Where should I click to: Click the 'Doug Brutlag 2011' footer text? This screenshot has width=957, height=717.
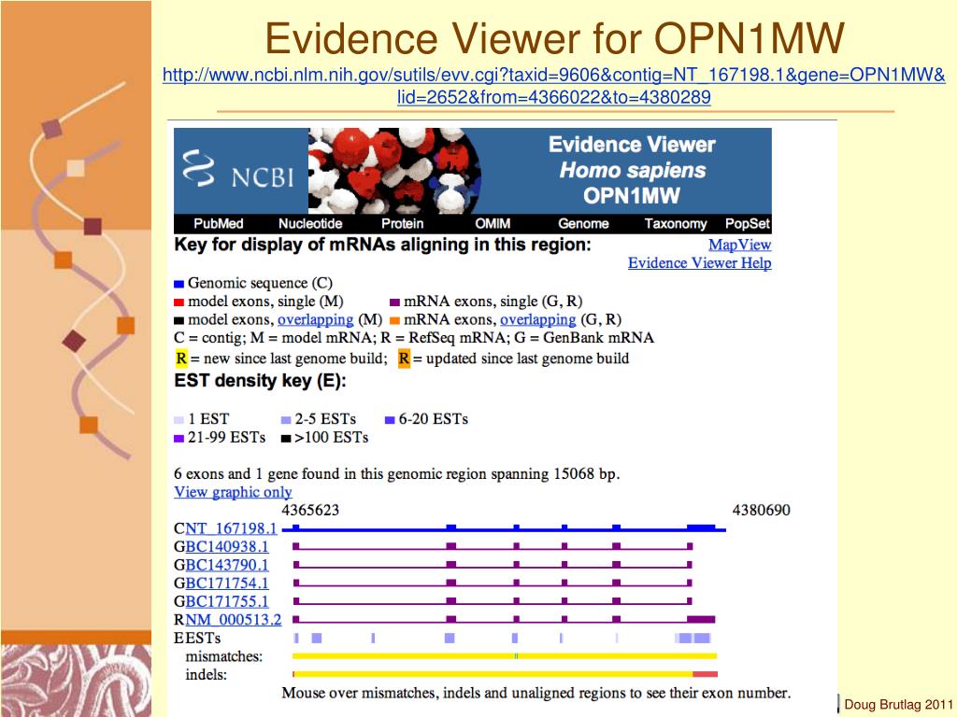tap(898, 705)
